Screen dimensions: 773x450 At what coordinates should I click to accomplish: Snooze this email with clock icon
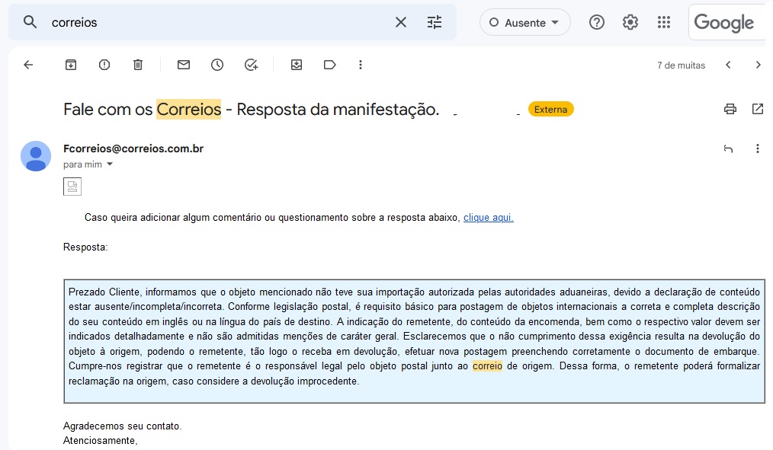(217, 65)
